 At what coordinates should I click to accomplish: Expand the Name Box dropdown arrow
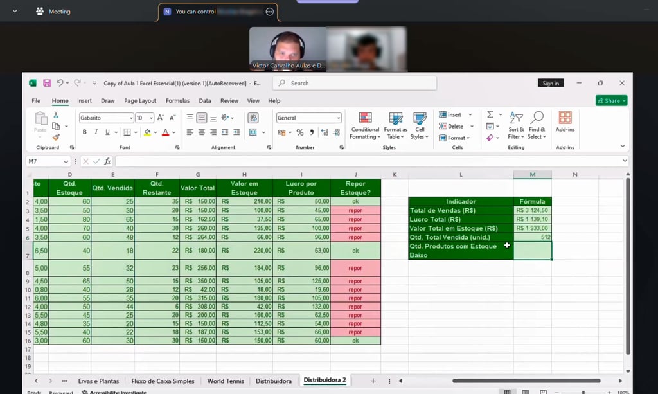[66, 161]
